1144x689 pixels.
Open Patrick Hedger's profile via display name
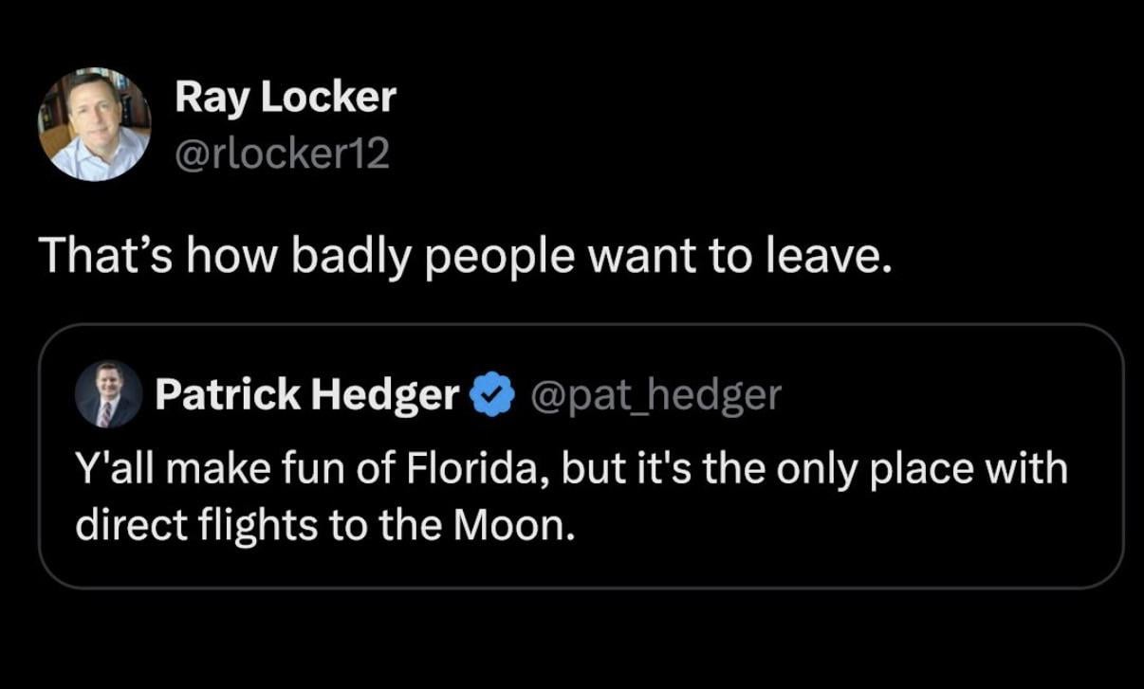click(306, 394)
